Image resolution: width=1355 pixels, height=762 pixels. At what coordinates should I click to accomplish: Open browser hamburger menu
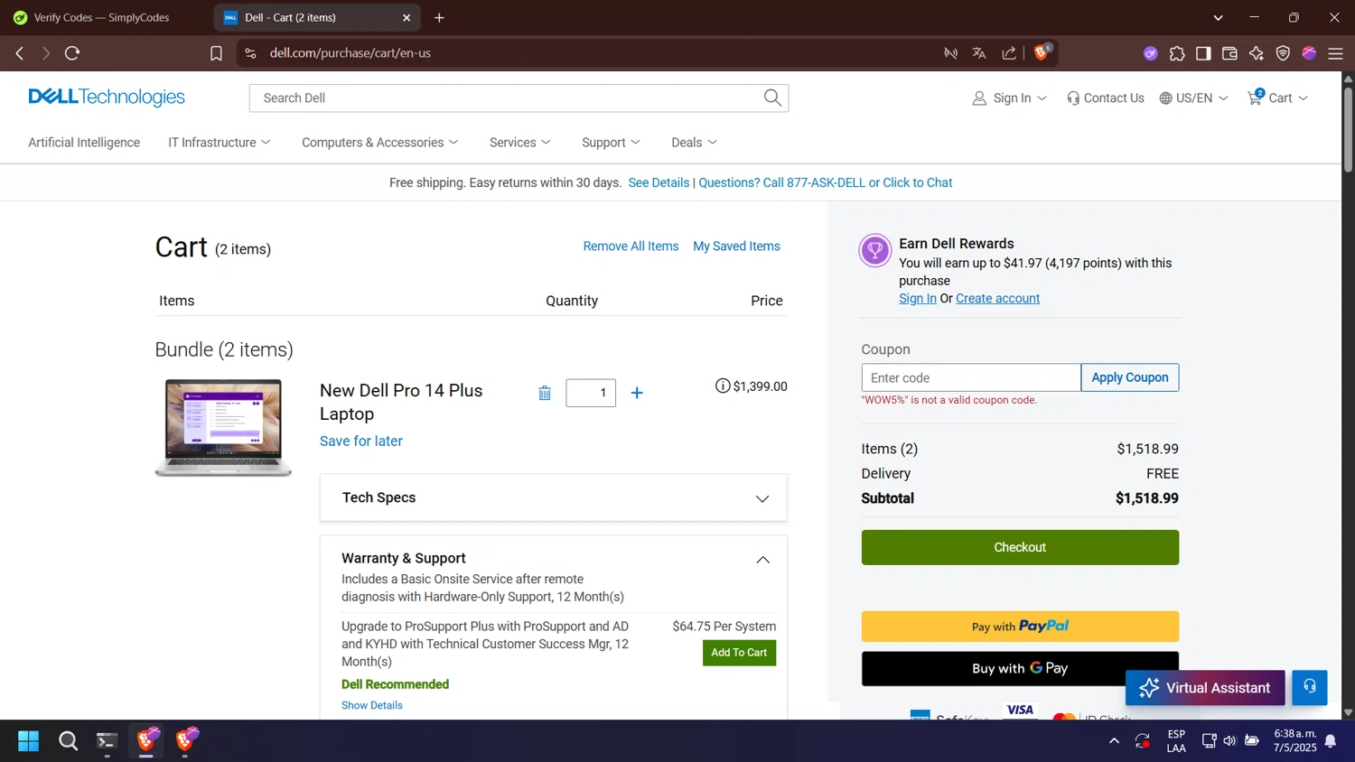tap(1336, 53)
